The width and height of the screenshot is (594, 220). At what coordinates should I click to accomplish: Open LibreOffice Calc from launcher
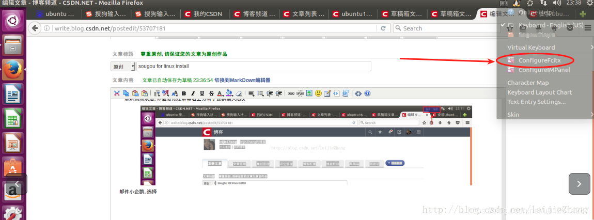[x=13, y=119]
